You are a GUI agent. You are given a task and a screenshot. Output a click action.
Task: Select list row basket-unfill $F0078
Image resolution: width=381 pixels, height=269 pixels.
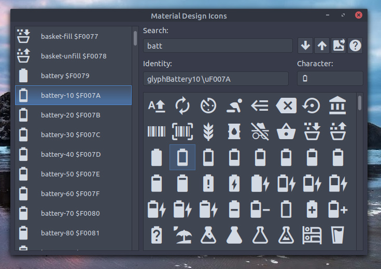73,56
